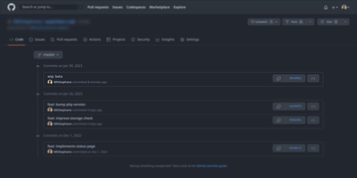Screen dimensions: 357x178
Task: Switch to the Security tab
Action: tap(140, 39)
